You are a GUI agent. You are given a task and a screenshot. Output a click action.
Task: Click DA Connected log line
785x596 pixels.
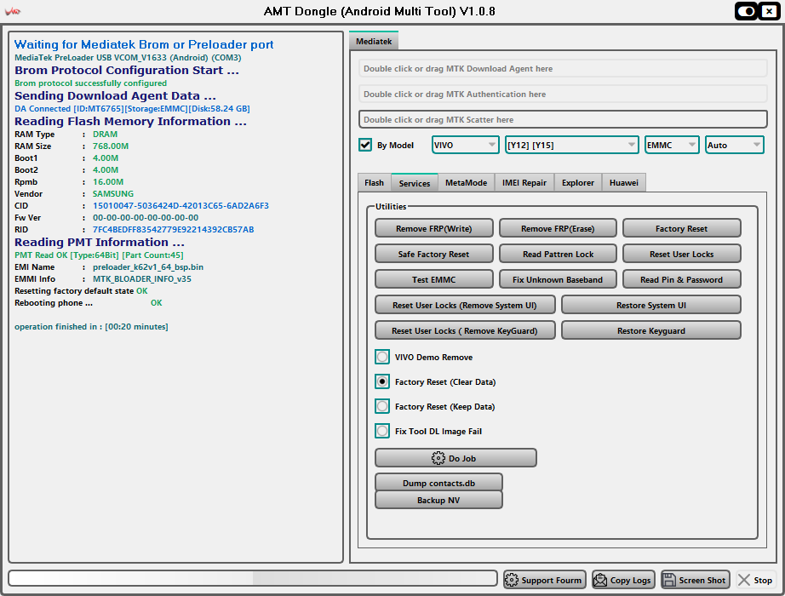coord(132,109)
